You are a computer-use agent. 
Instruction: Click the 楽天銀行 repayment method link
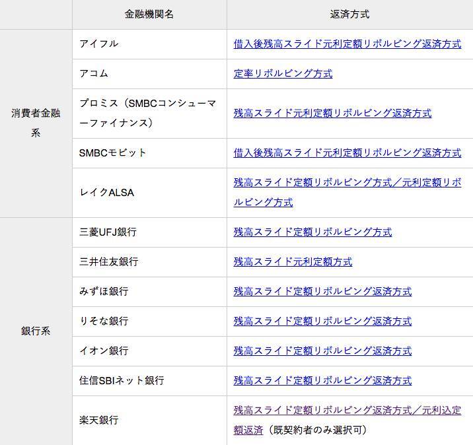pyautogui.click(x=347, y=411)
